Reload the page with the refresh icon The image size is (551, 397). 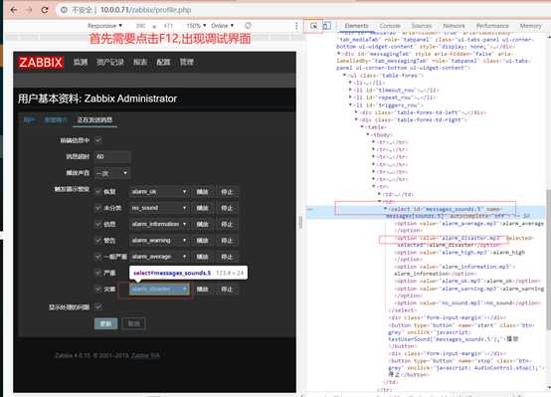click(x=45, y=10)
